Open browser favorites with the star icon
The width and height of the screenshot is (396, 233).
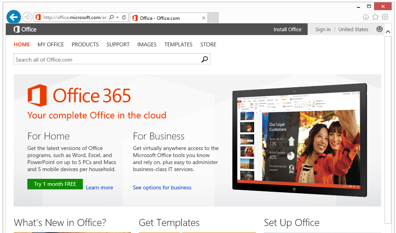pos(376,17)
